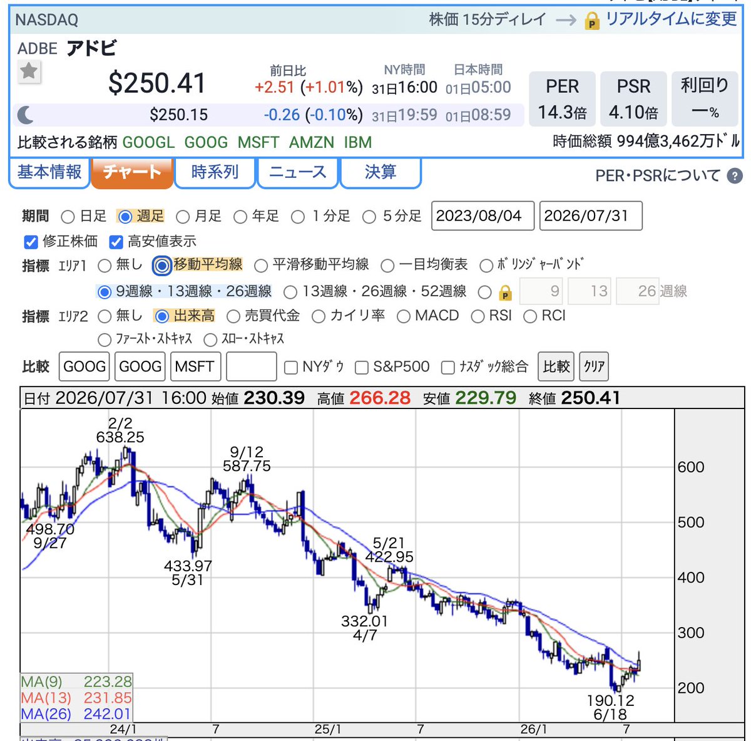Image resolution: width=751 pixels, height=741 pixels.
Task: Choose 月足 period radio button
Action: [x=183, y=217]
